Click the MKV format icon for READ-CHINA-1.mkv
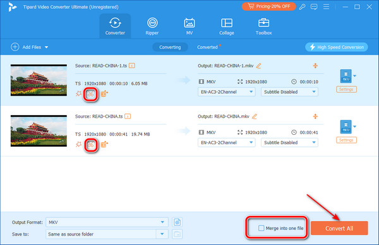 click(x=346, y=76)
